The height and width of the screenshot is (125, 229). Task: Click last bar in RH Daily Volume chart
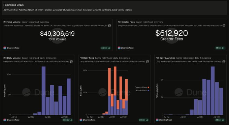(x=69, y=97)
